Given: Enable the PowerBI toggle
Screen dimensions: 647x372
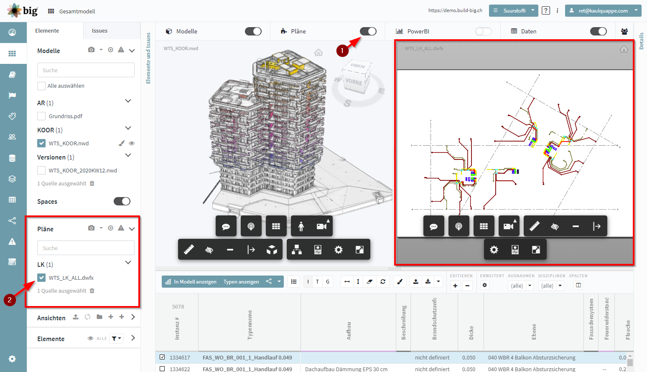Looking at the screenshot, I should (x=484, y=31).
